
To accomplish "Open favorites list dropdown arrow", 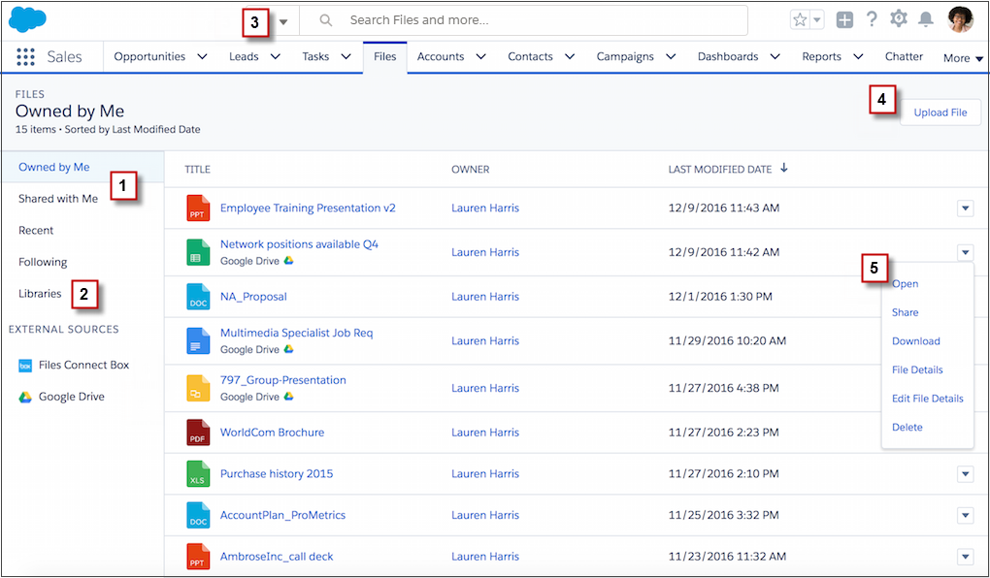I will [817, 20].
